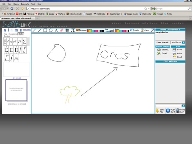
Task: Select the circle shape tool
Action: (x=51, y=30)
